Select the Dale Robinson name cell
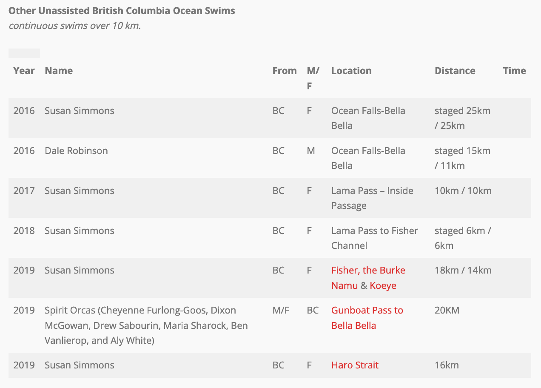 coord(76,151)
